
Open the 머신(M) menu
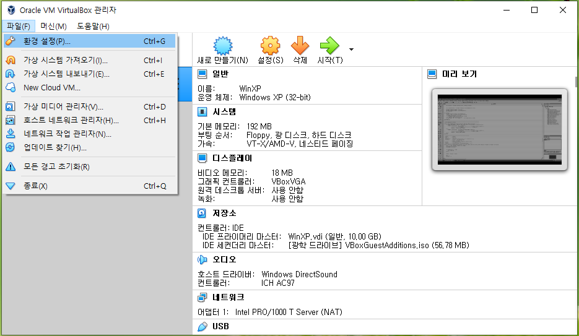(x=53, y=26)
